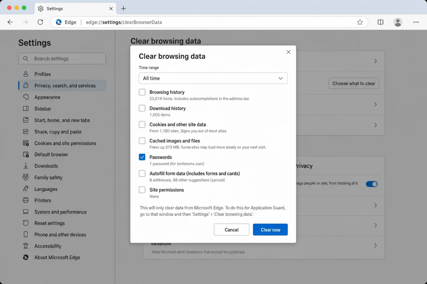Image resolution: width=427 pixels, height=284 pixels.
Task: Click the search magnifier icon in settings
Action: [26, 59]
